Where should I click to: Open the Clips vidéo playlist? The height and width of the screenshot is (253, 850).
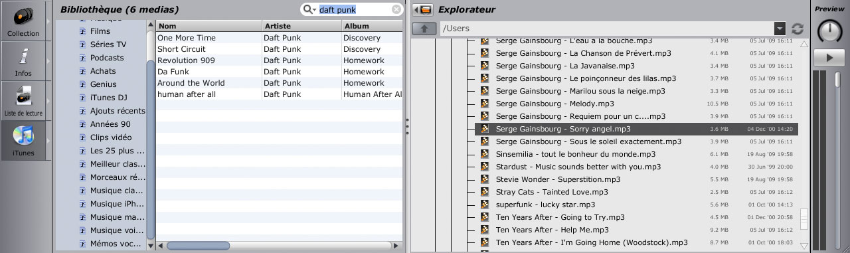point(110,137)
